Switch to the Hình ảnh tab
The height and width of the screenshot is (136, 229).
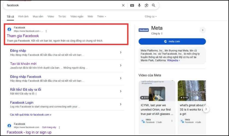click(x=23, y=17)
